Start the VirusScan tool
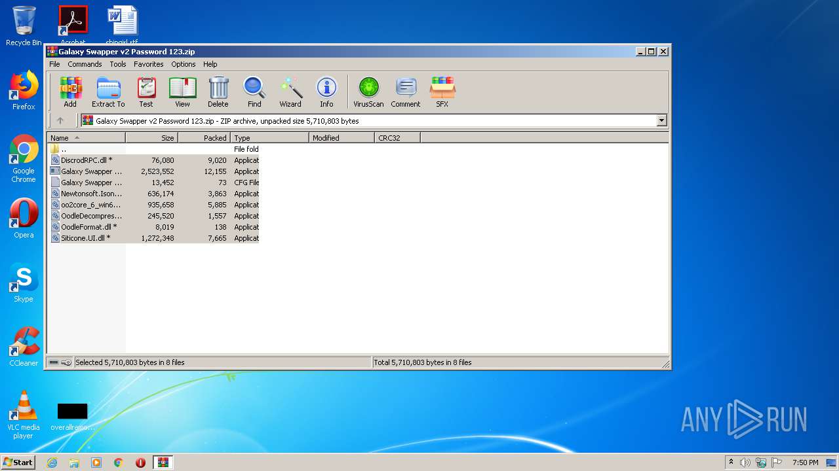The image size is (839, 471). [x=368, y=92]
